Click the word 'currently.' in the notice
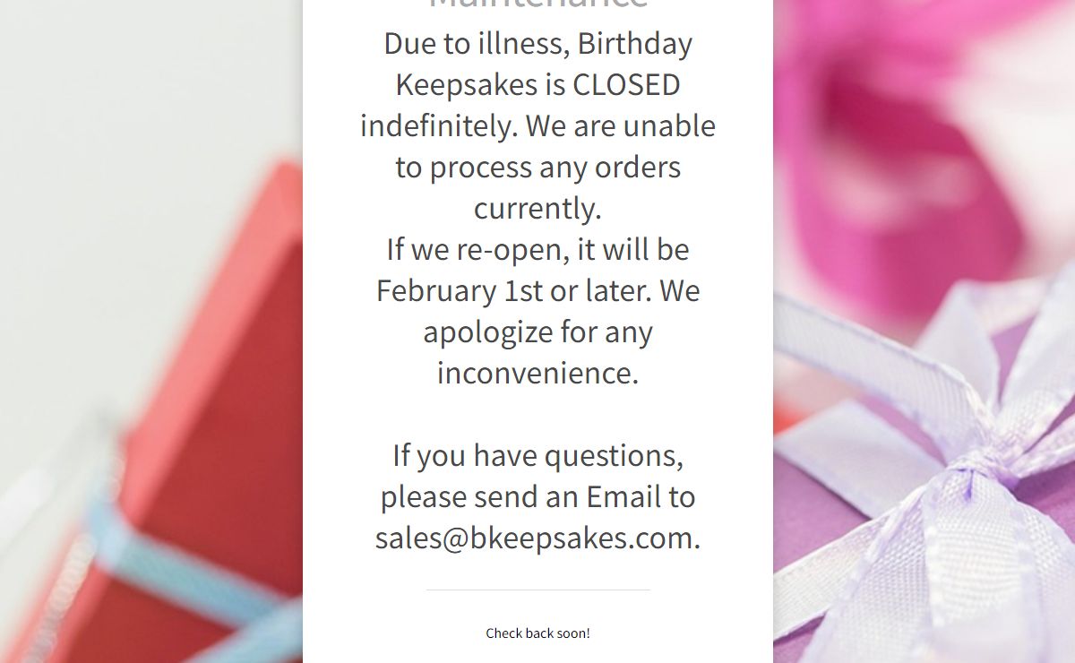Screen dimensions: 1075x663 537,208
